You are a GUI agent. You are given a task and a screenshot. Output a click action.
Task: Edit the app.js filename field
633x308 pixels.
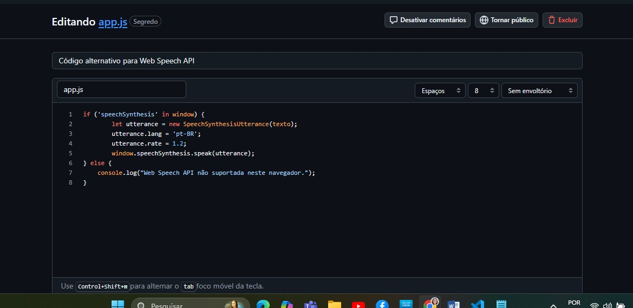(x=121, y=89)
